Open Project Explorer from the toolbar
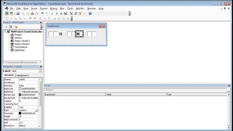The height and width of the screenshot is (131, 233). tap(71, 13)
